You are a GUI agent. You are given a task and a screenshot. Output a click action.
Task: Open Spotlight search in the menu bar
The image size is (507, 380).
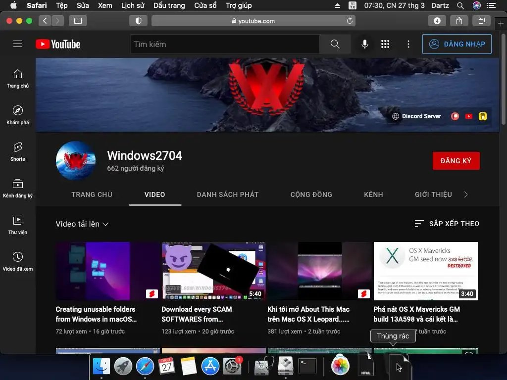pyautogui.click(x=460, y=5)
